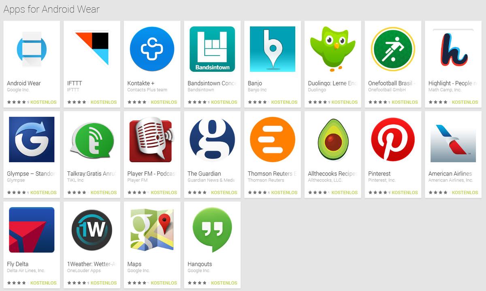The height and width of the screenshot is (291, 486).
Task: Open the Bandsintown app icon
Action: (212, 49)
